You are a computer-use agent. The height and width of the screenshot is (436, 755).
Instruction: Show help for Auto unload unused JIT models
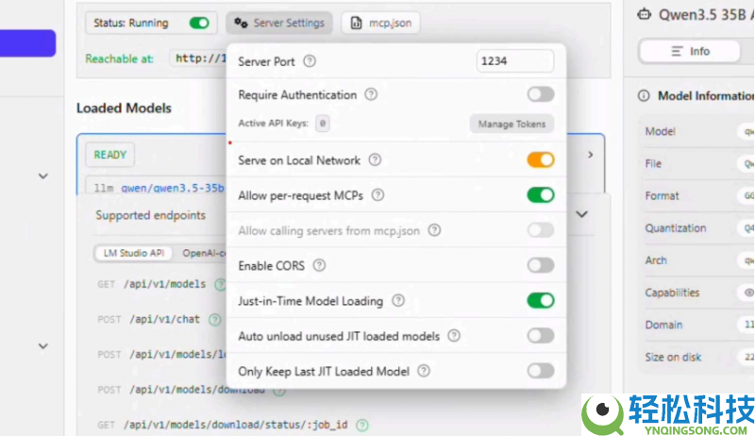point(454,335)
